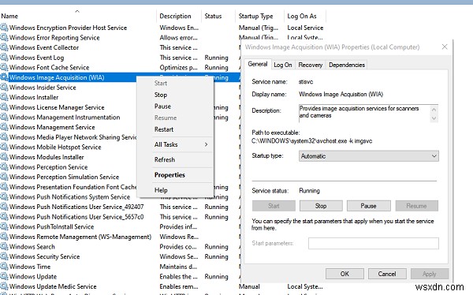Click gear icon of Windows Encryption Provider Host Service
The height and width of the screenshot is (295, 473).
[4, 28]
